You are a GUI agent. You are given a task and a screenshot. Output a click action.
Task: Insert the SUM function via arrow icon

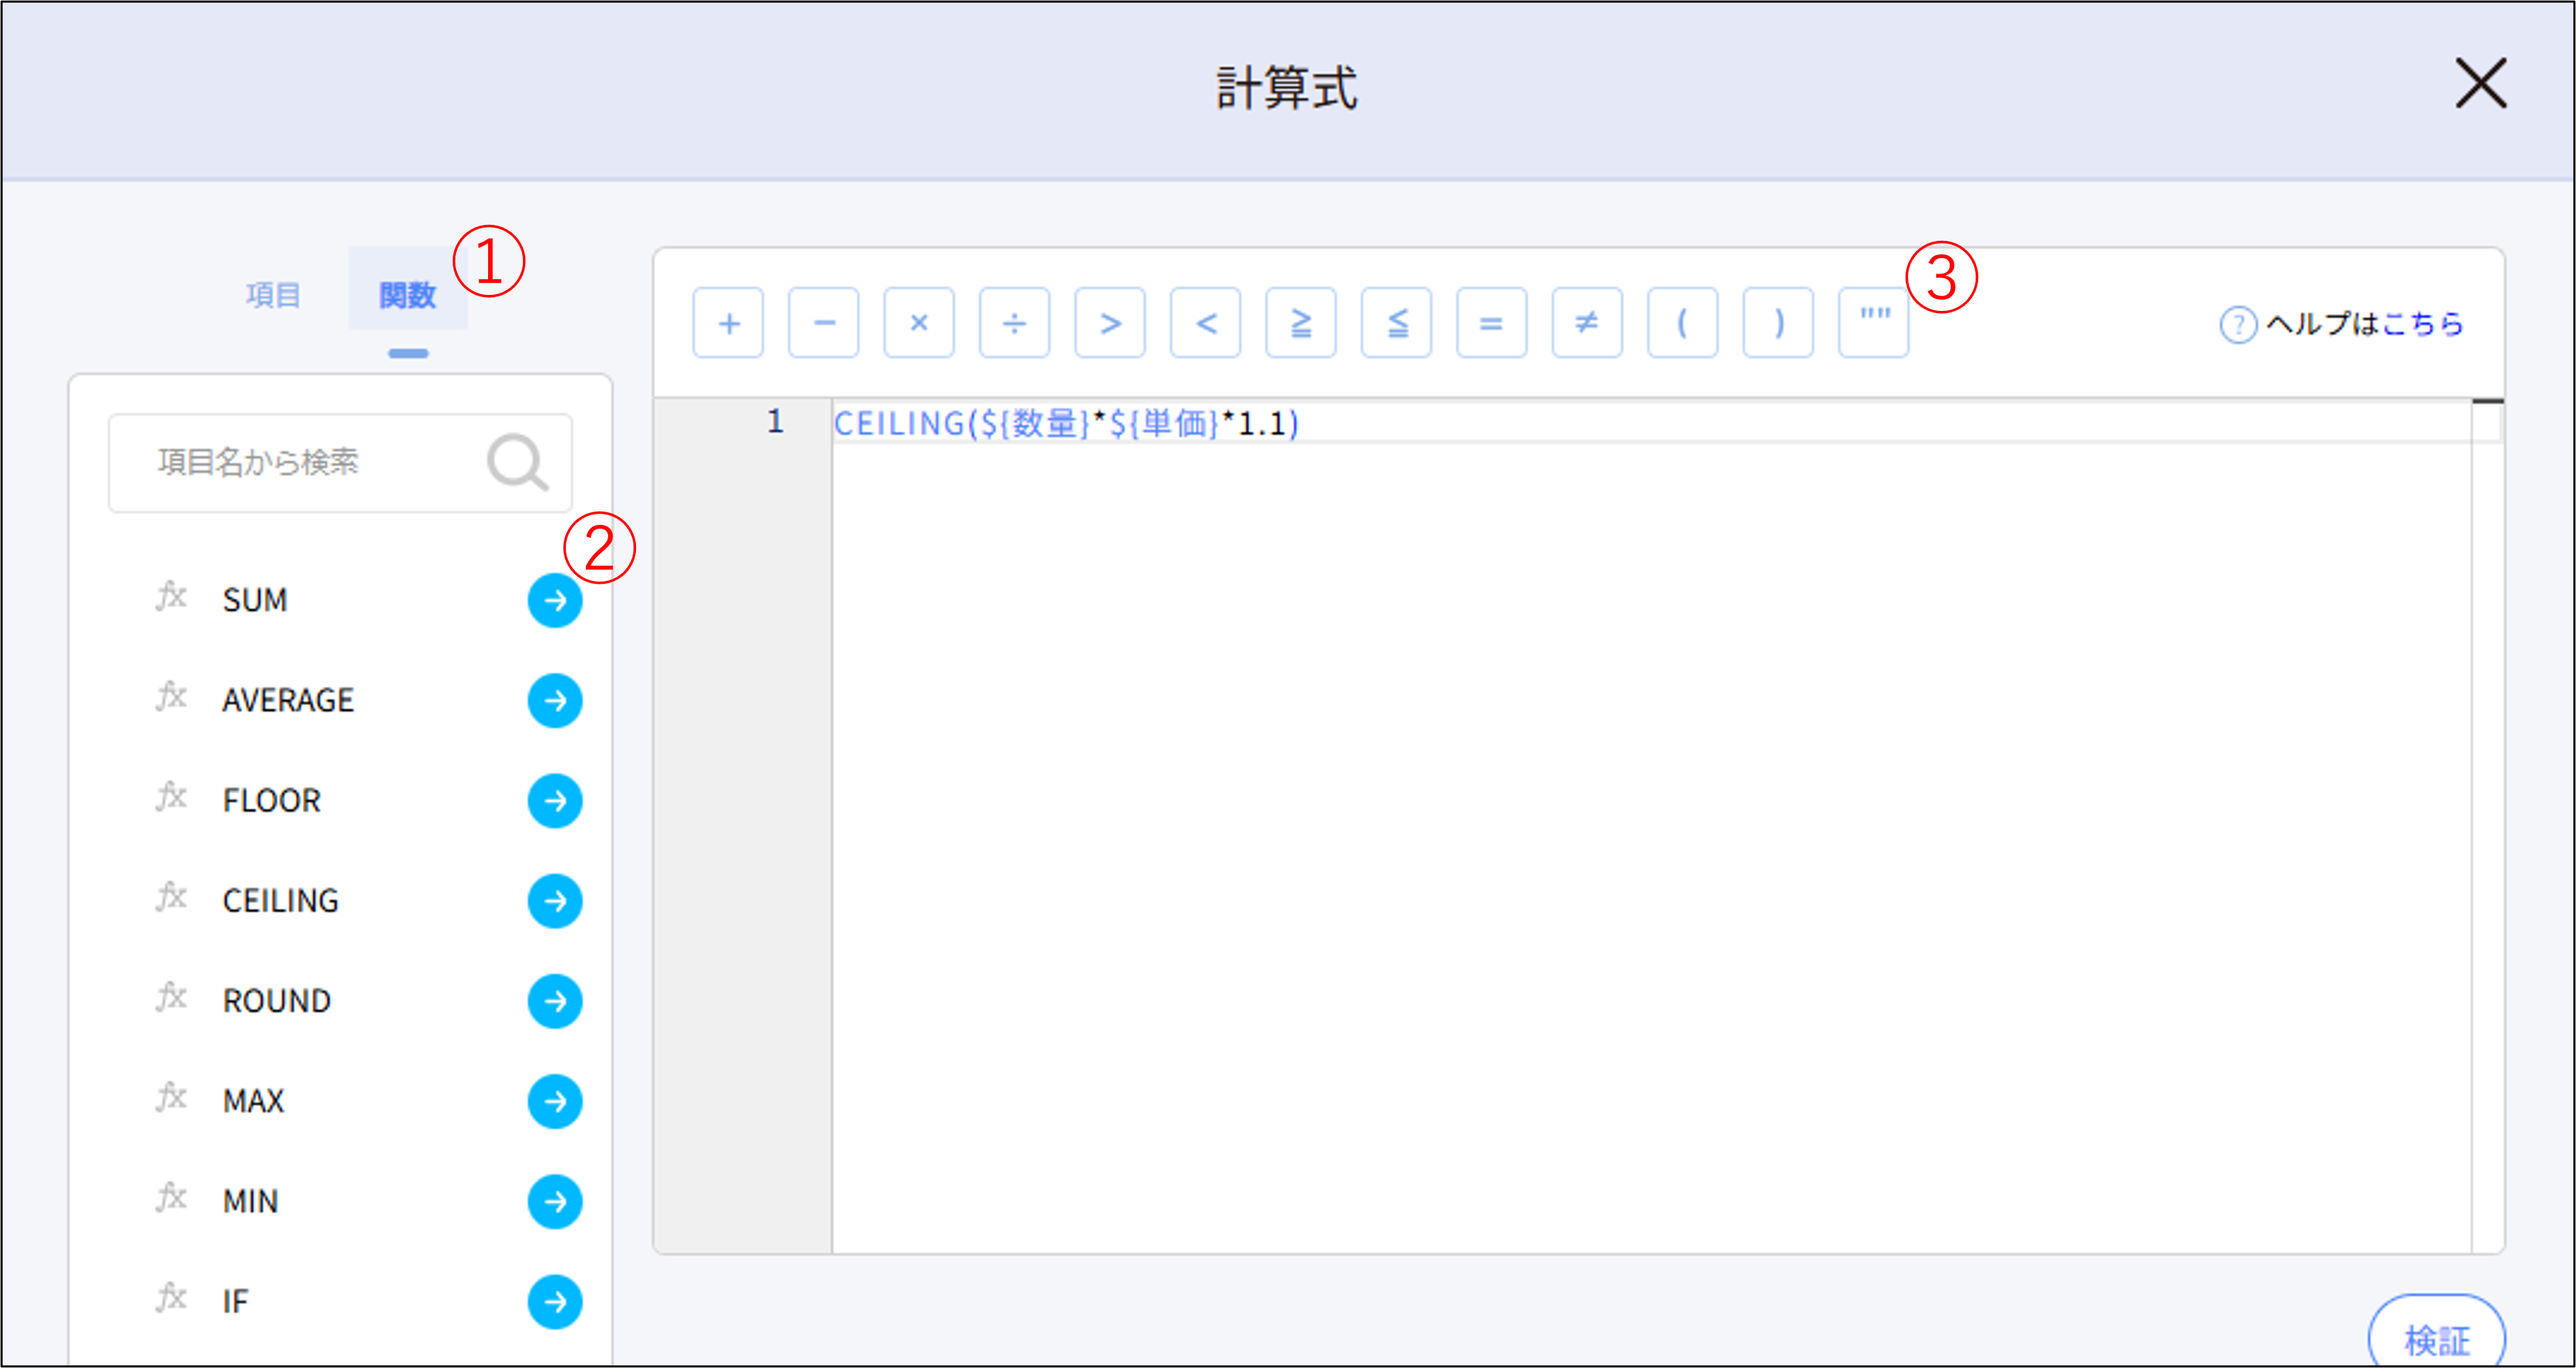tap(554, 600)
